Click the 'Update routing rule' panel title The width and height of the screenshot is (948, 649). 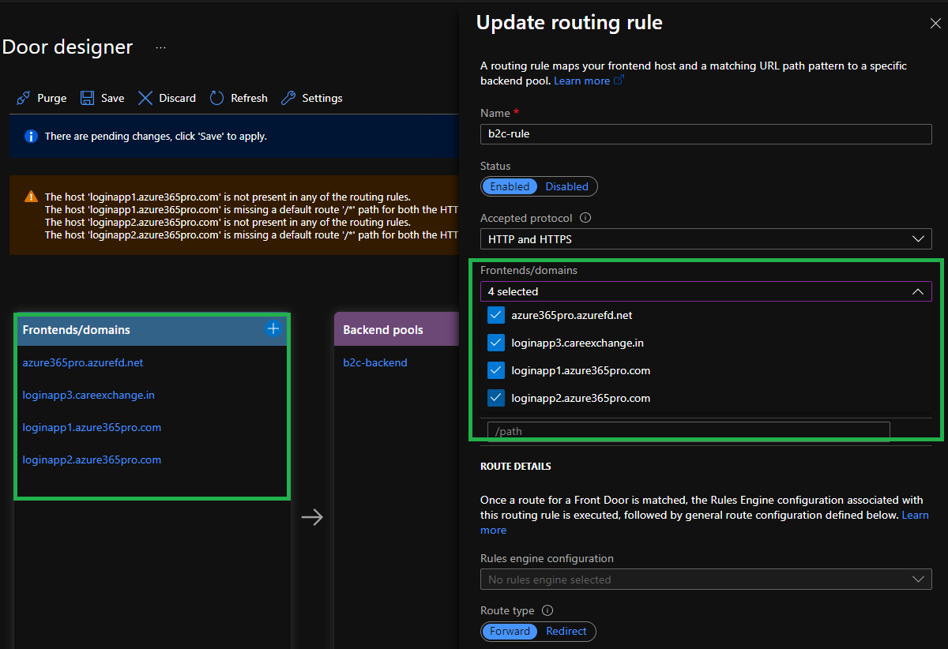(x=570, y=22)
